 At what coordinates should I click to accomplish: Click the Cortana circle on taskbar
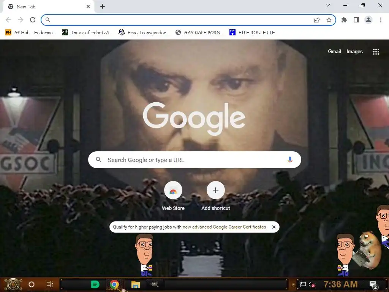point(32,284)
